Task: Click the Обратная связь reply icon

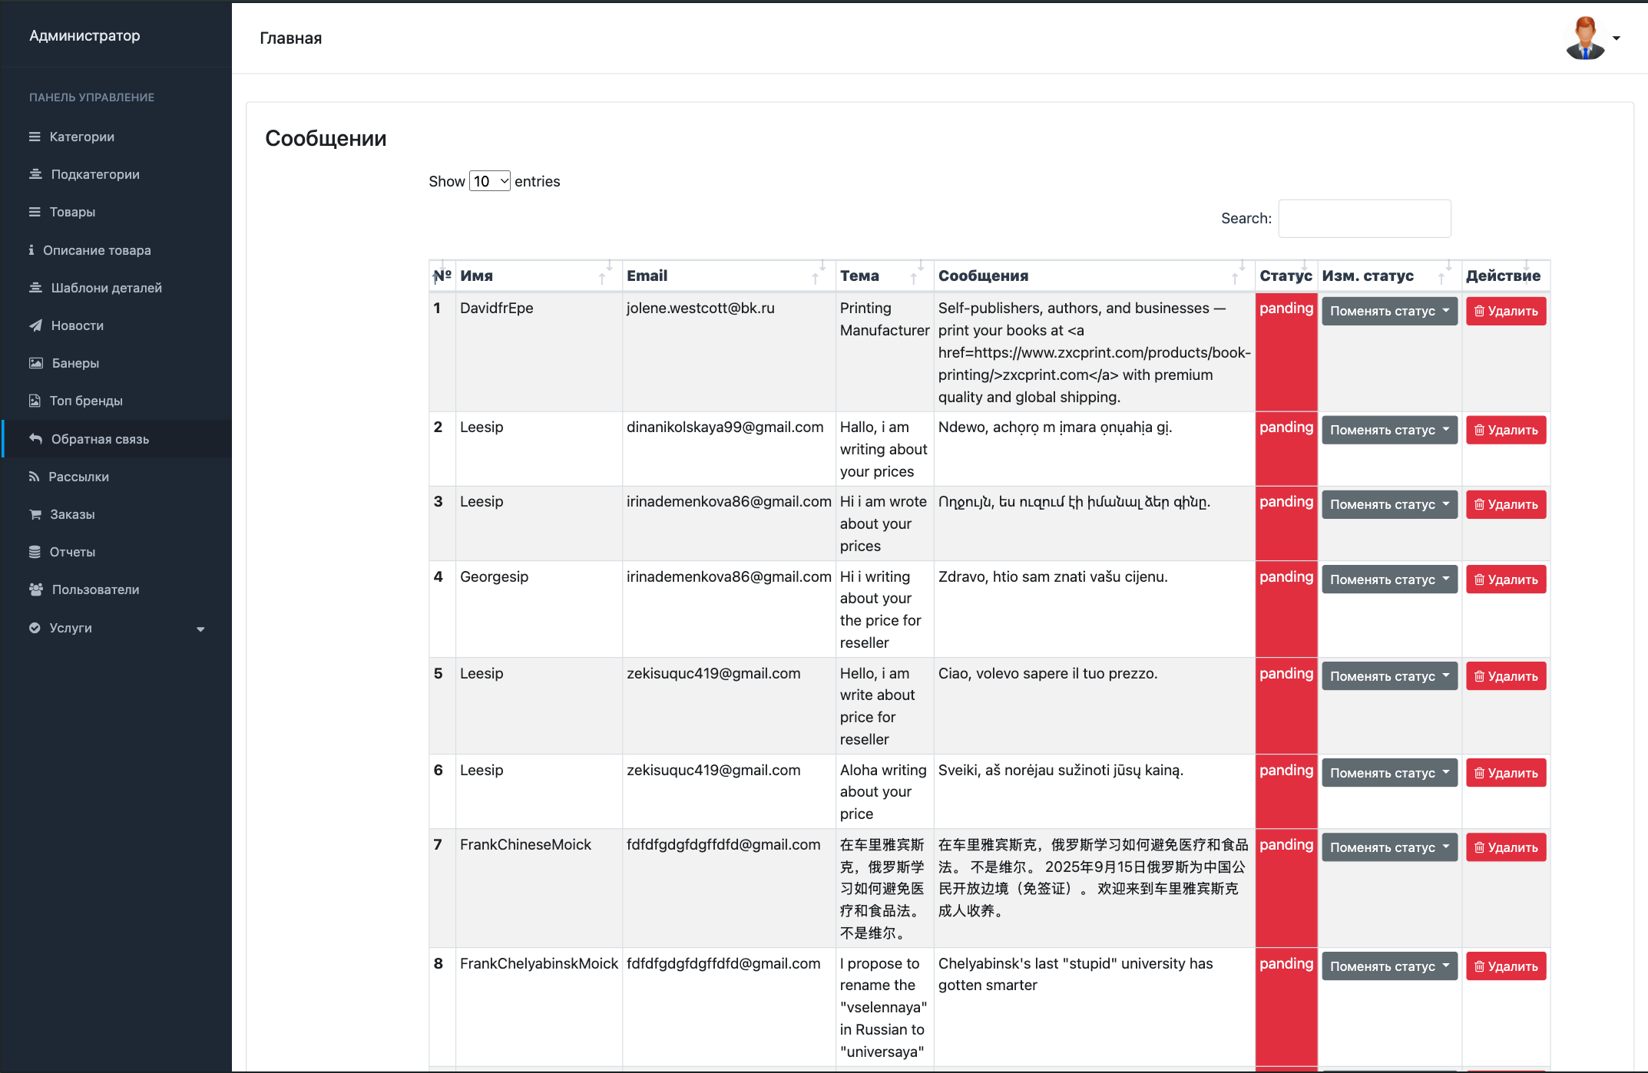Action: pyautogui.click(x=35, y=439)
